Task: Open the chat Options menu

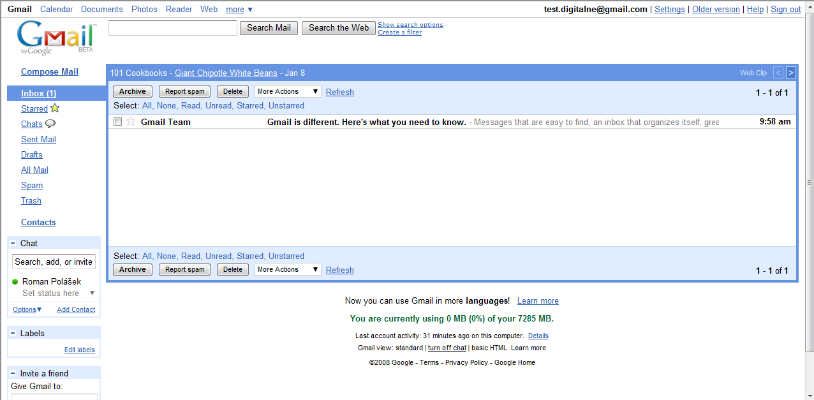Action: 27,309
